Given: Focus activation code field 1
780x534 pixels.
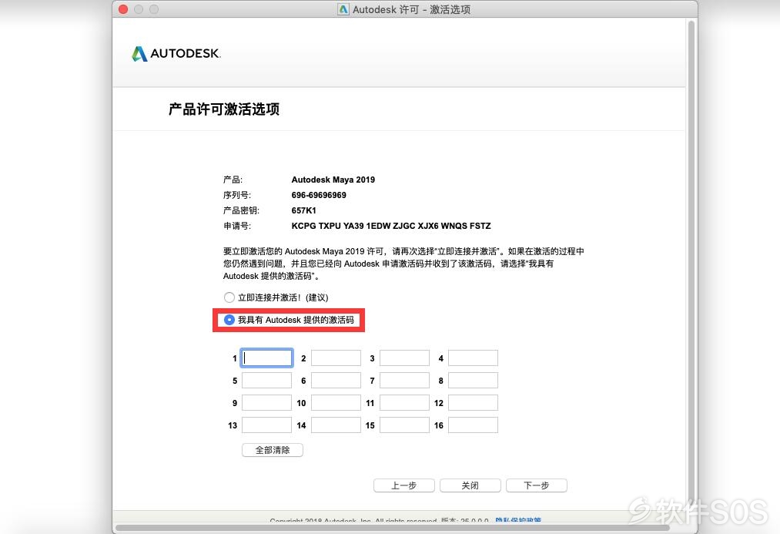Looking at the screenshot, I should coord(266,358).
